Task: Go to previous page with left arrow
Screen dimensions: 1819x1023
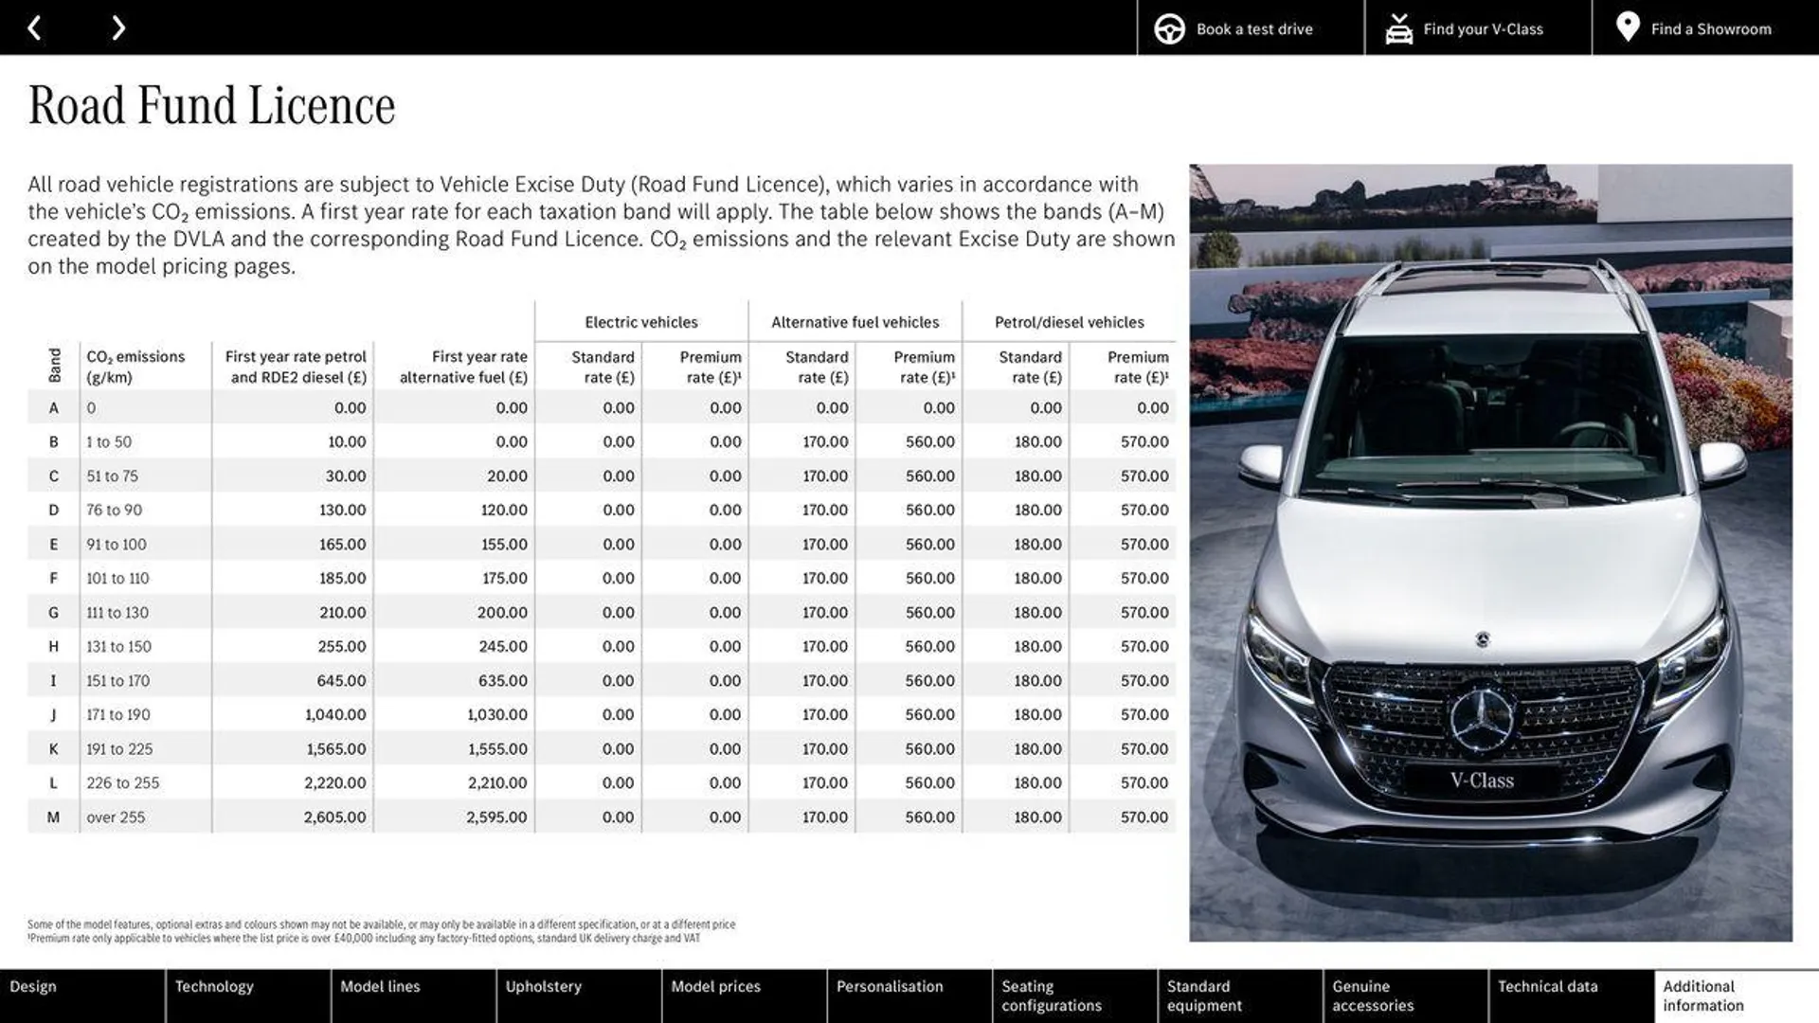Action: tap(34, 27)
